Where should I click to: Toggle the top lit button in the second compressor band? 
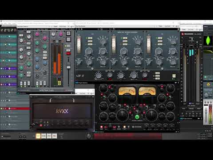(125, 38)
